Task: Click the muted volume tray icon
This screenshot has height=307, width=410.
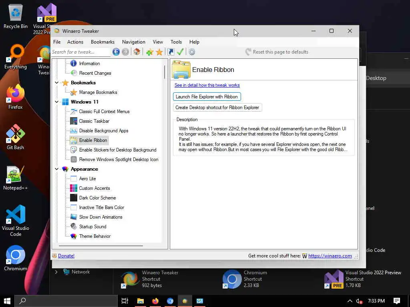Action: pos(359,301)
